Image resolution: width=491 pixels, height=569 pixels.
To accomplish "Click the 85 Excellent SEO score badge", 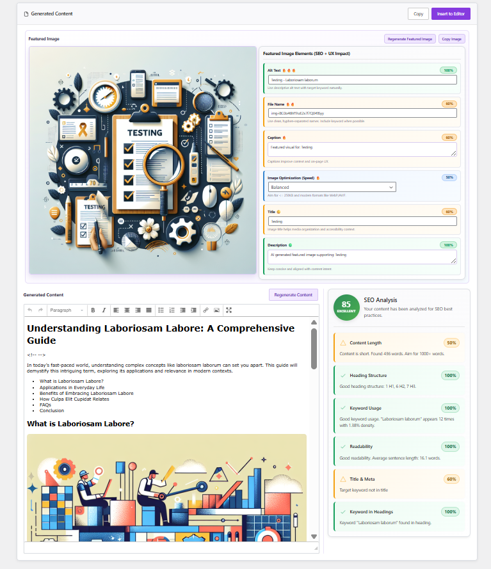I will pos(346,307).
